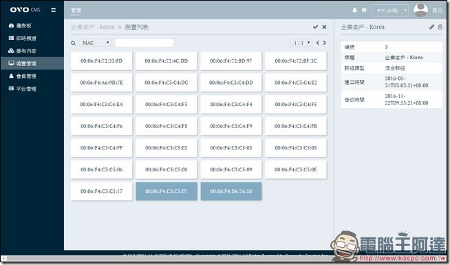Open the notifications bell icon
The width and height of the screenshot is (450, 265).
click(355, 10)
